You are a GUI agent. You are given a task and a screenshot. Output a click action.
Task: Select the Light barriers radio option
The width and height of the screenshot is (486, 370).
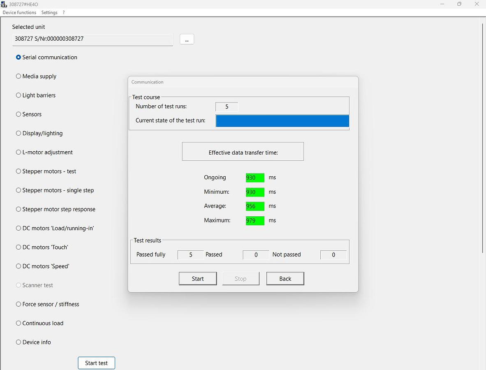19,95
